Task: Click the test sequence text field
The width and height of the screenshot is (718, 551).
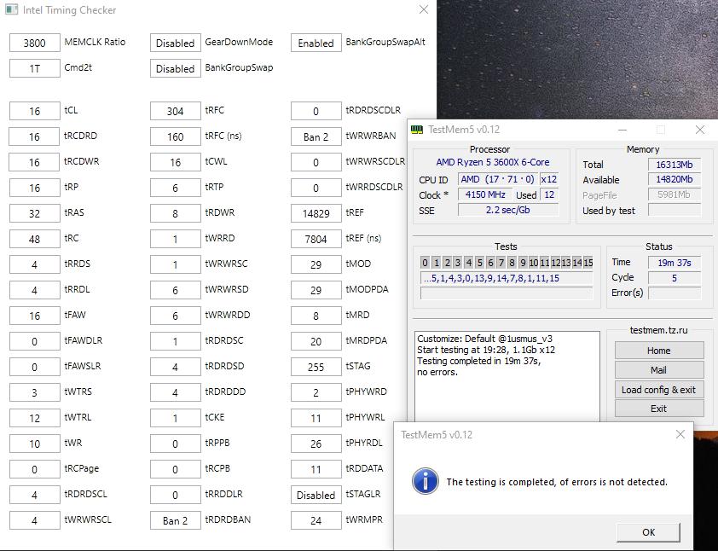Action: (x=507, y=278)
